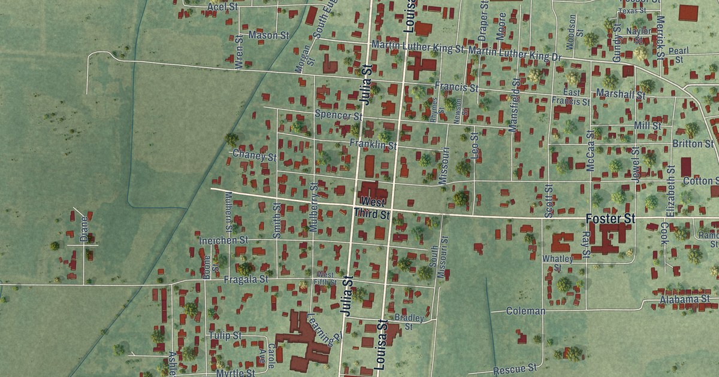719x377 pixels.
Task: Select the Franklin St label
Action: tap(374, 144)
